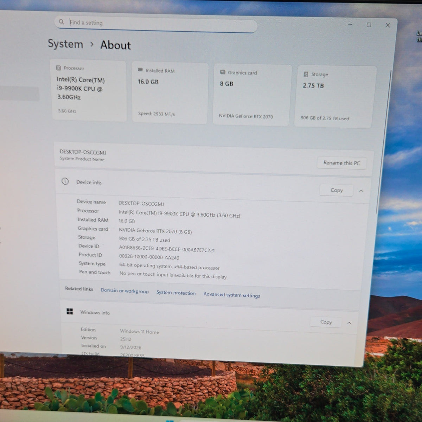Image resolution: width=422 pixels, height=422 pixels.
Task: Open the Windows Start button on taskbar
Action: click(170, 421)
